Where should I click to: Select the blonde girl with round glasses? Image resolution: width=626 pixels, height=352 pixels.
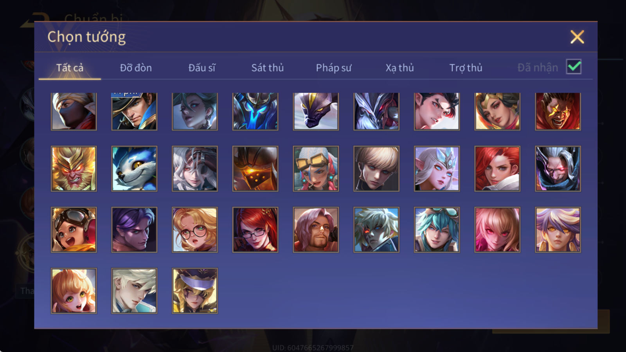pos(195,230)
